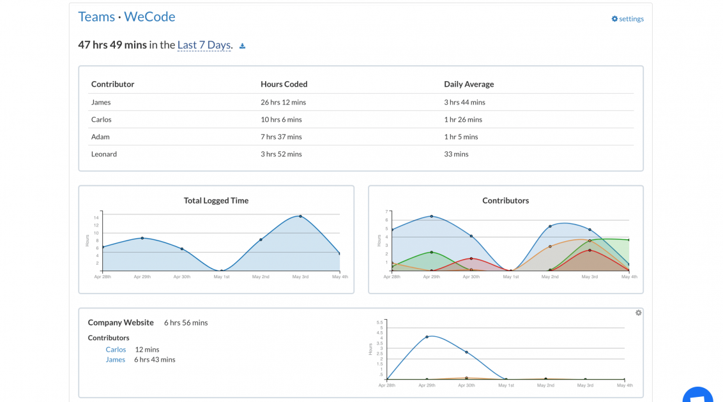Click Apr 29th point in Total Logged Time

tap(142, 238)
